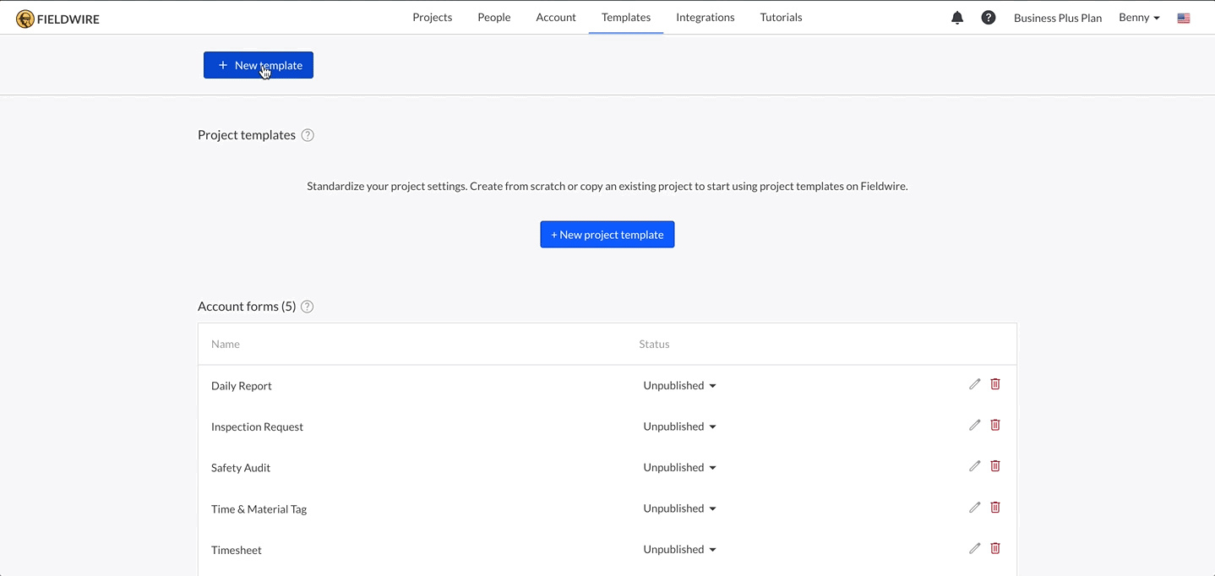Open the Benny account dropdown
1215x576 pixels.
coord(1137,17)
